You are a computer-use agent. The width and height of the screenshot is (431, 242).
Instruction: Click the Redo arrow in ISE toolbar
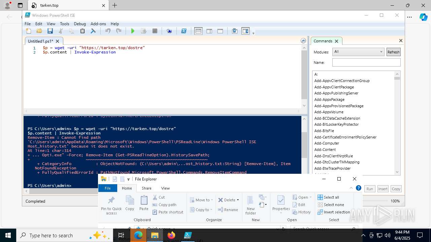point(119,31)
